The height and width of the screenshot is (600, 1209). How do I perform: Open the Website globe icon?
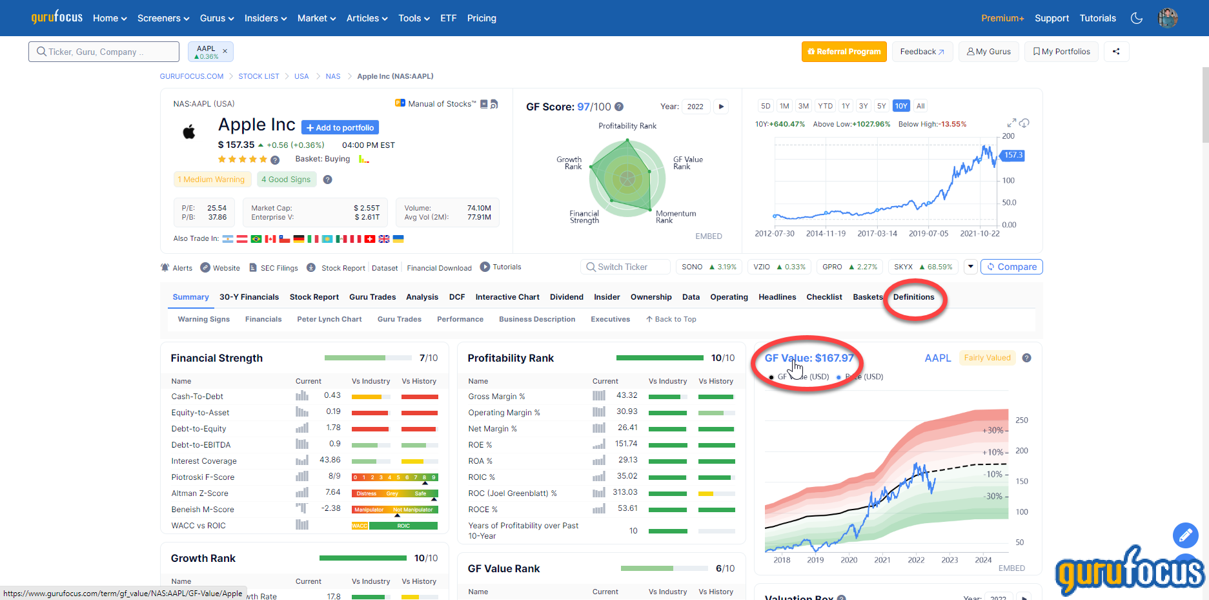point(205,267)
